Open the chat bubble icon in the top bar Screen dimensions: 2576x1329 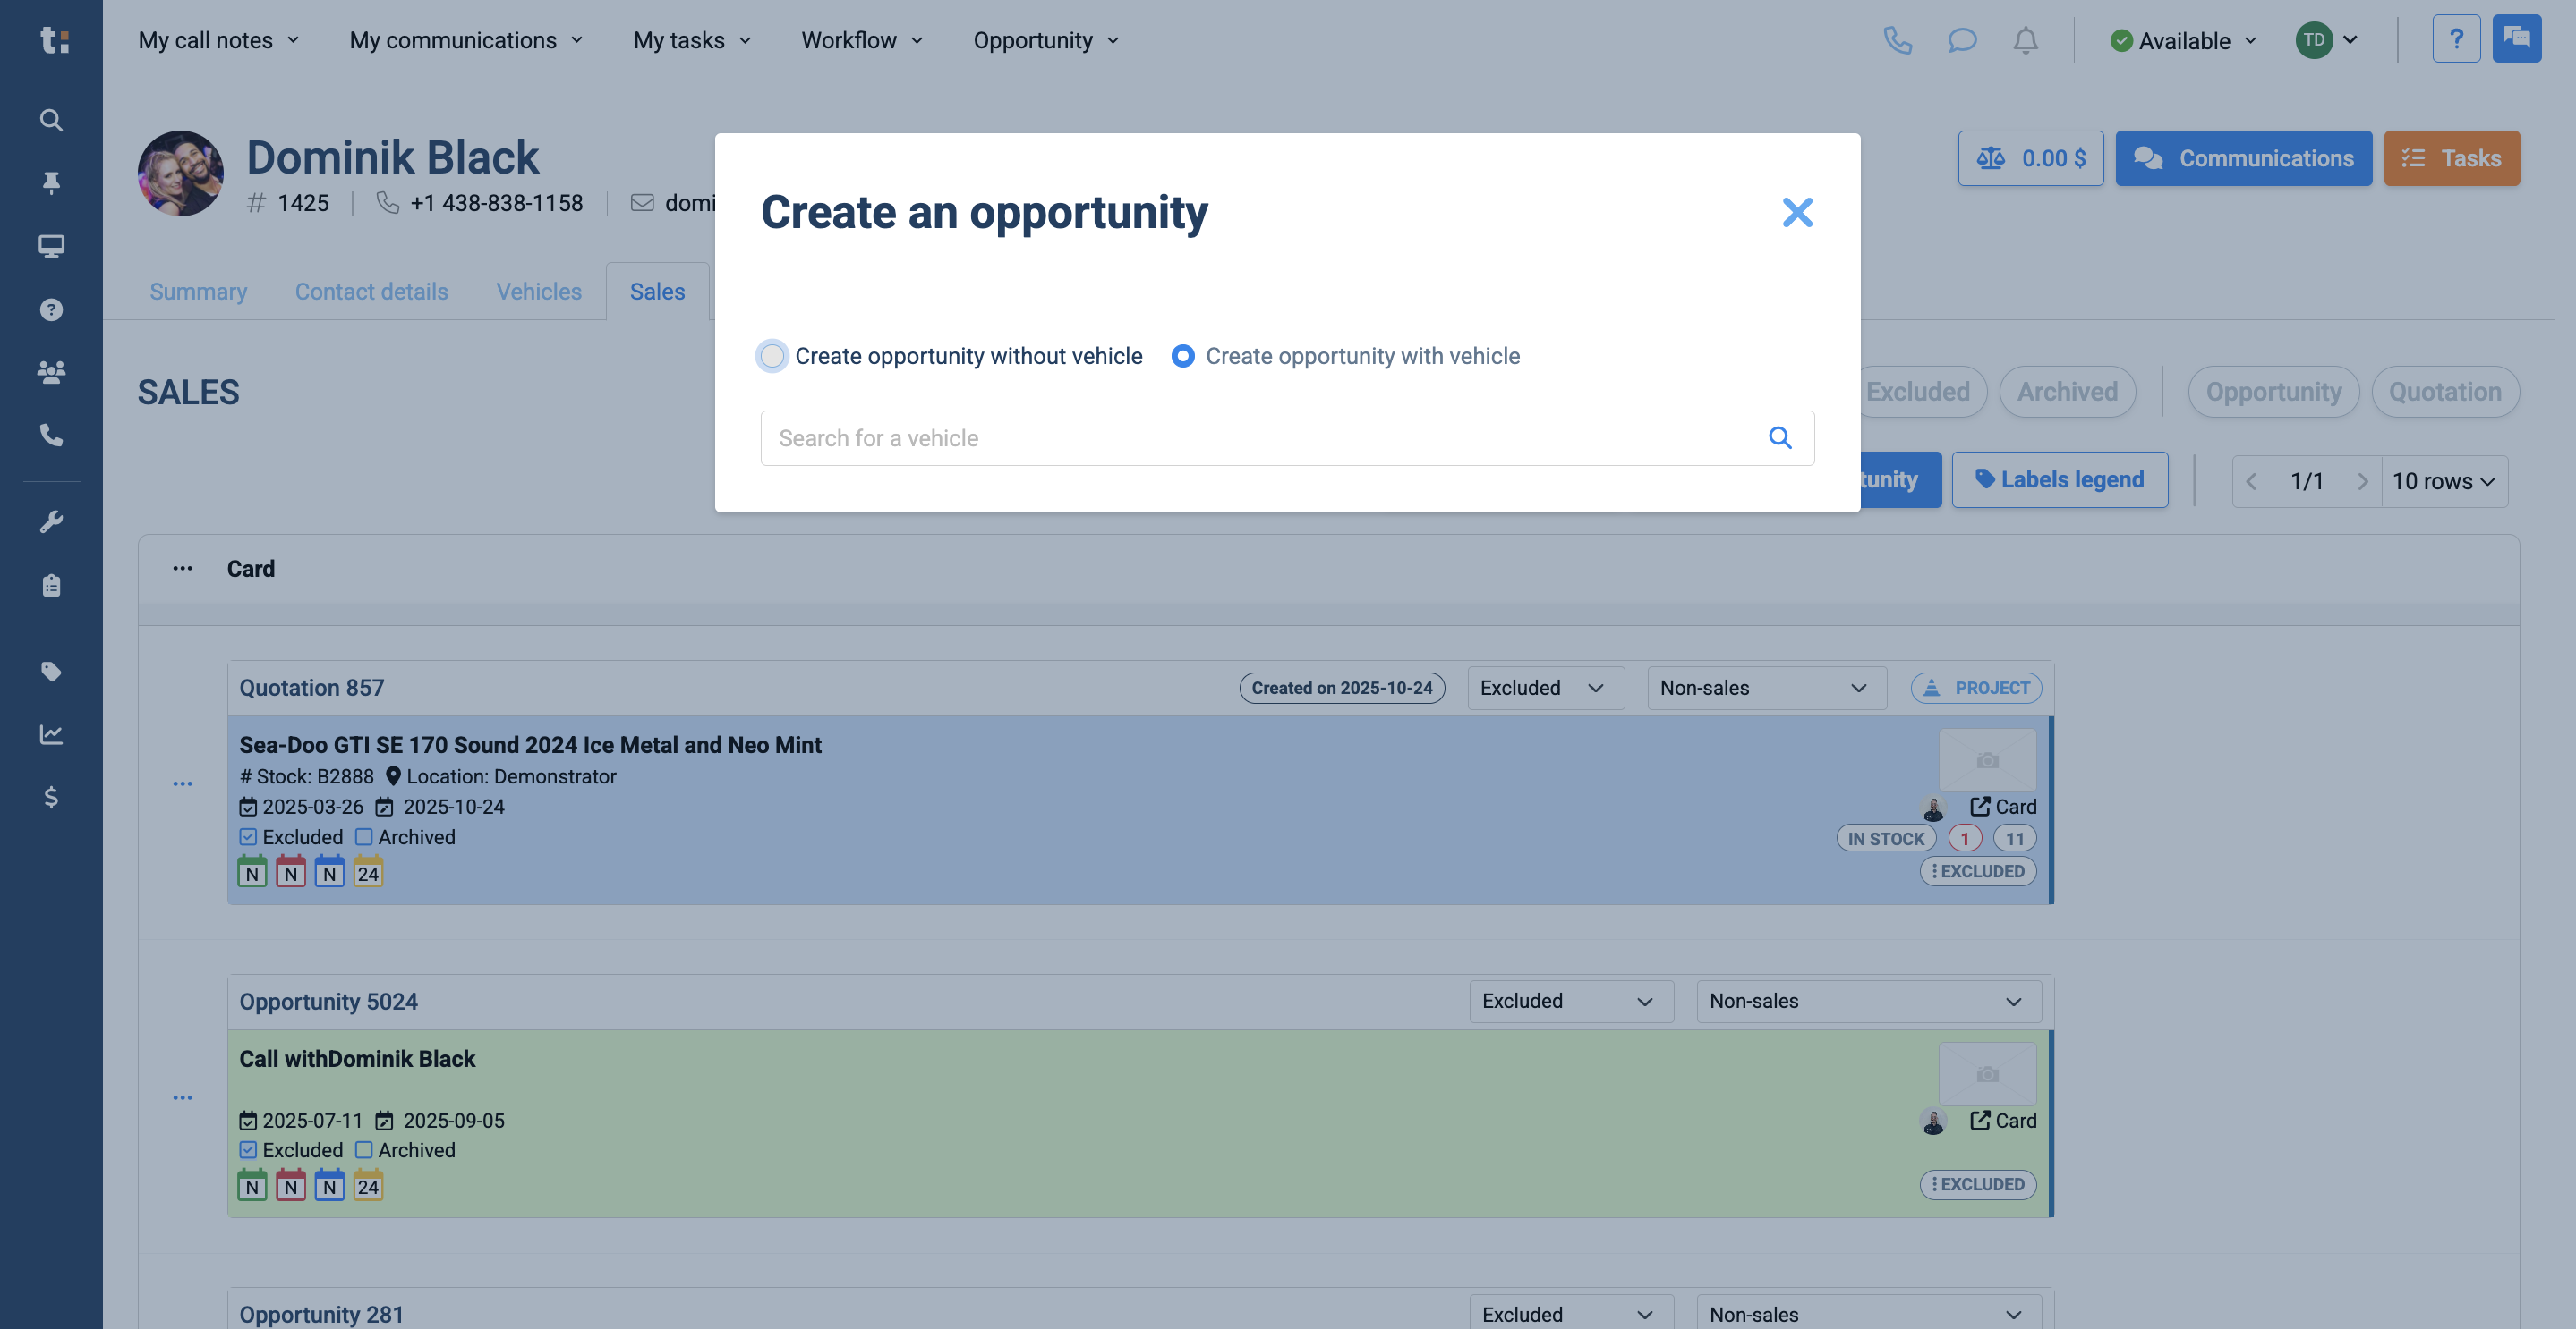(1962, 41)
